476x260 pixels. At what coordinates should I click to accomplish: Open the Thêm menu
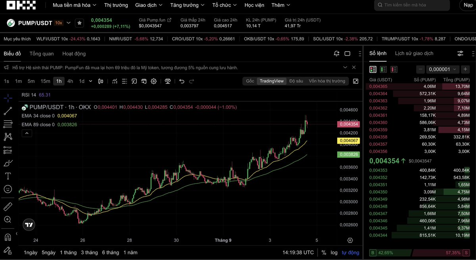coord(281,5)
